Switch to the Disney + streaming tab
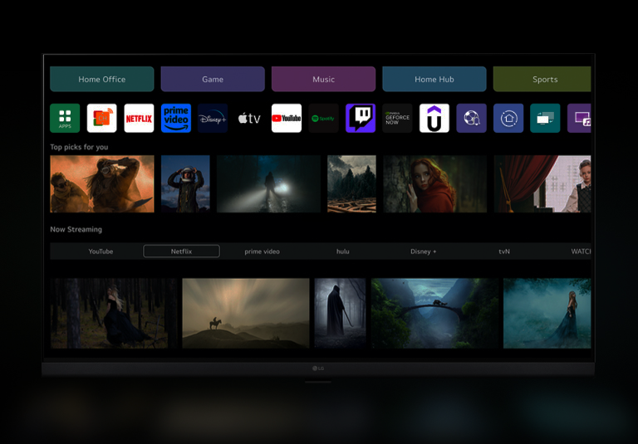638x444 pixels. click(x=423, y=251)
